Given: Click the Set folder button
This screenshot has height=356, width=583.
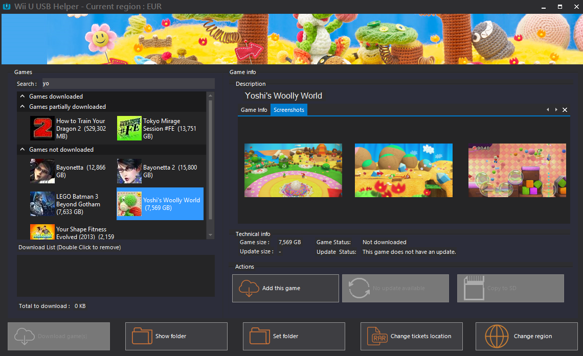Looking at the screenshot, I should tap(294, 336).
